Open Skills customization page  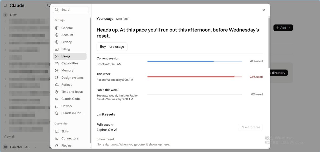point(70,131)
